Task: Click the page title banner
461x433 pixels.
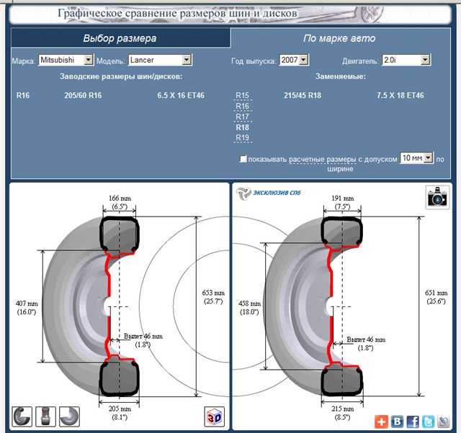Action: 230,14
